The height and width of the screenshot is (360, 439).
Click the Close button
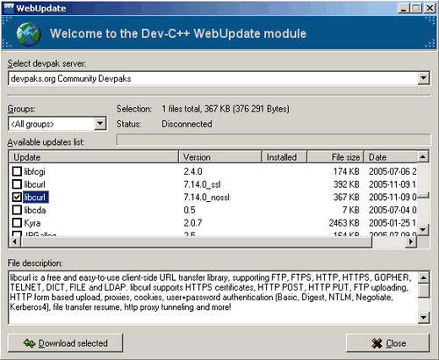coord(388,343)
